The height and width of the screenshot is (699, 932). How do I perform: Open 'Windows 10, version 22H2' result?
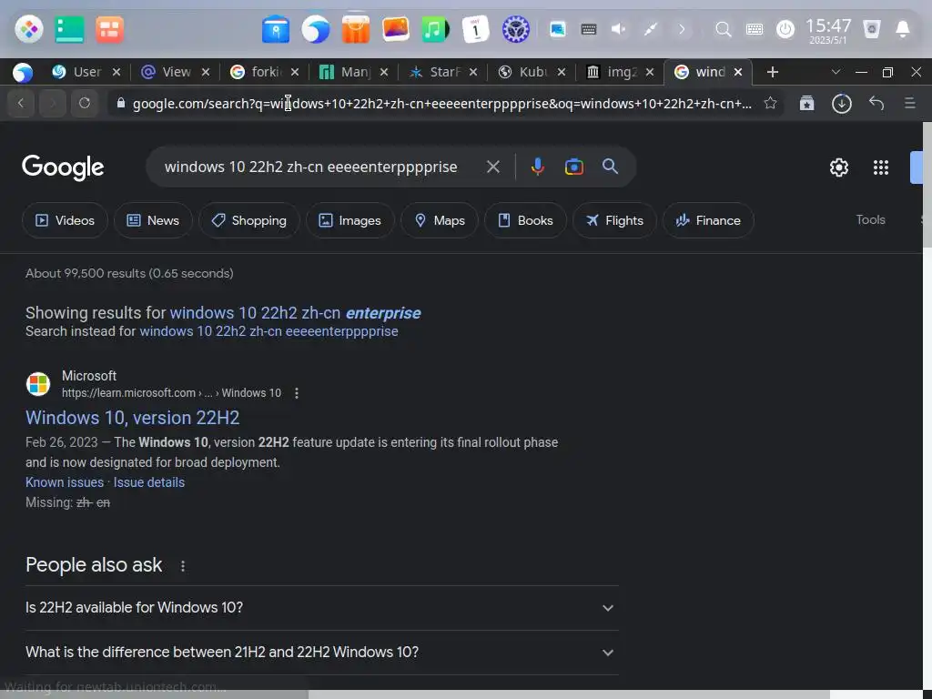pyautogui.click(x=133, y=418)
